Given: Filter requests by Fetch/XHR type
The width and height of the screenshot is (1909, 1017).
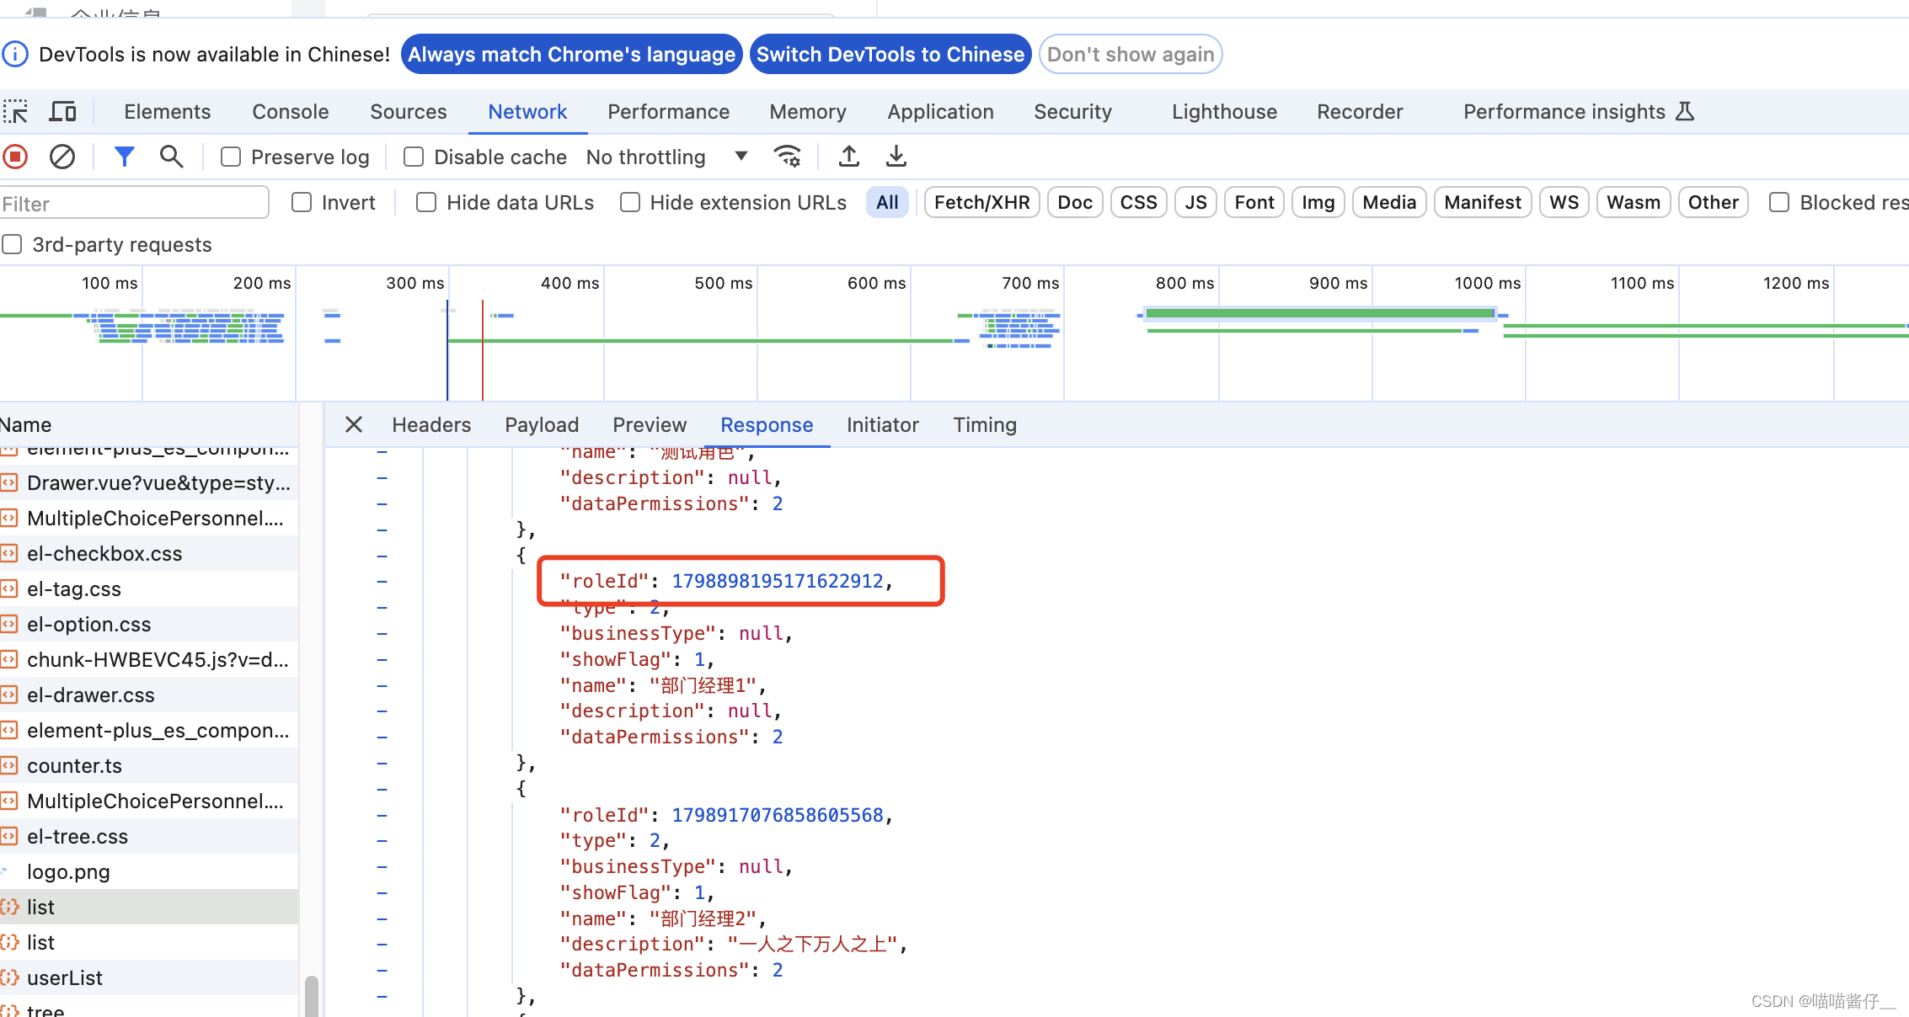Looking at the screenshot, I should tap(981, 203).
